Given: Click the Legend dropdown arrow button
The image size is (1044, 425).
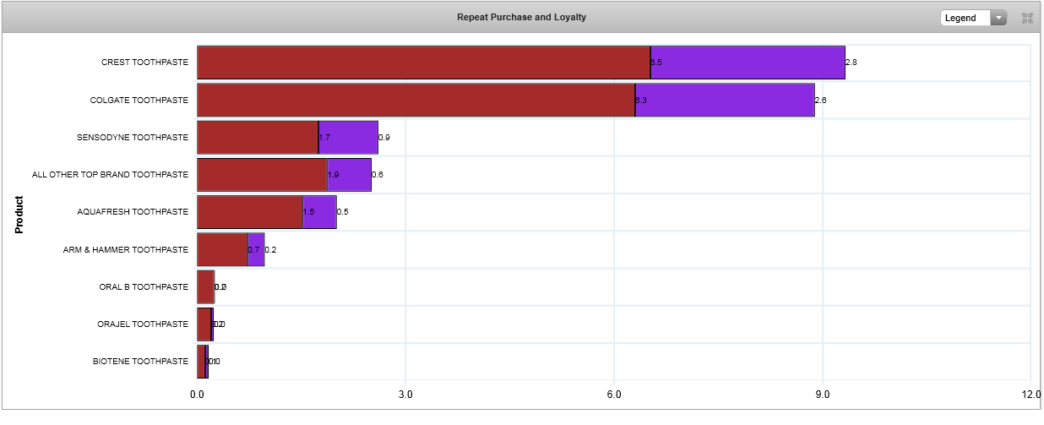Looking at the screenshot, I should 998,18.
